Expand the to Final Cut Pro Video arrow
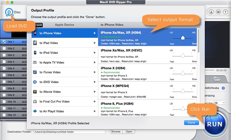This screenshot has width=231, height=140. tap(95, 101)
